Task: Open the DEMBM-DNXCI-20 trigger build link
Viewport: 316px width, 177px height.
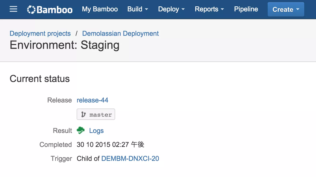Action: pyautogui.click(x=130, y=158)
